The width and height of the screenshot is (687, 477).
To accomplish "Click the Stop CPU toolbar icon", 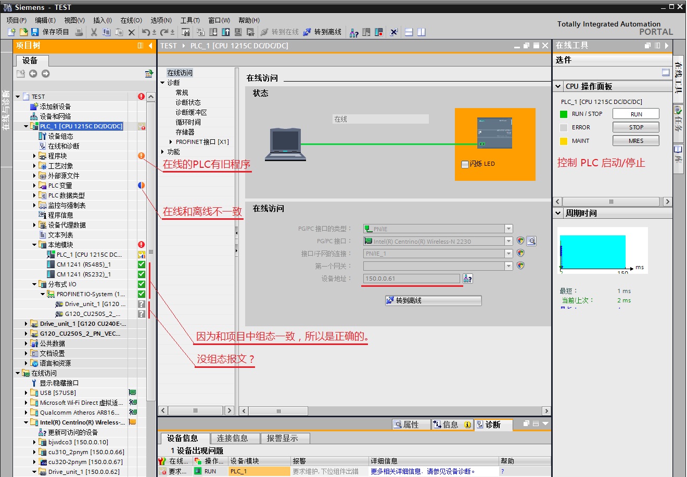I will click(379, 32).
